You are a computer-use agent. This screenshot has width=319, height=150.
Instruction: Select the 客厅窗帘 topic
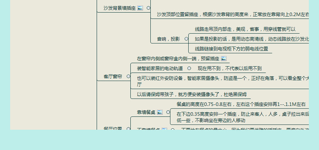coord(113,76)
